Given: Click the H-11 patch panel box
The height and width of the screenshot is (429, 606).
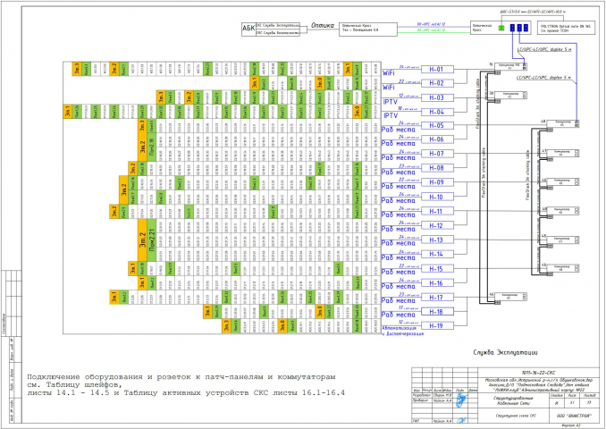Looking at the screenshot, I should [437, 211].
